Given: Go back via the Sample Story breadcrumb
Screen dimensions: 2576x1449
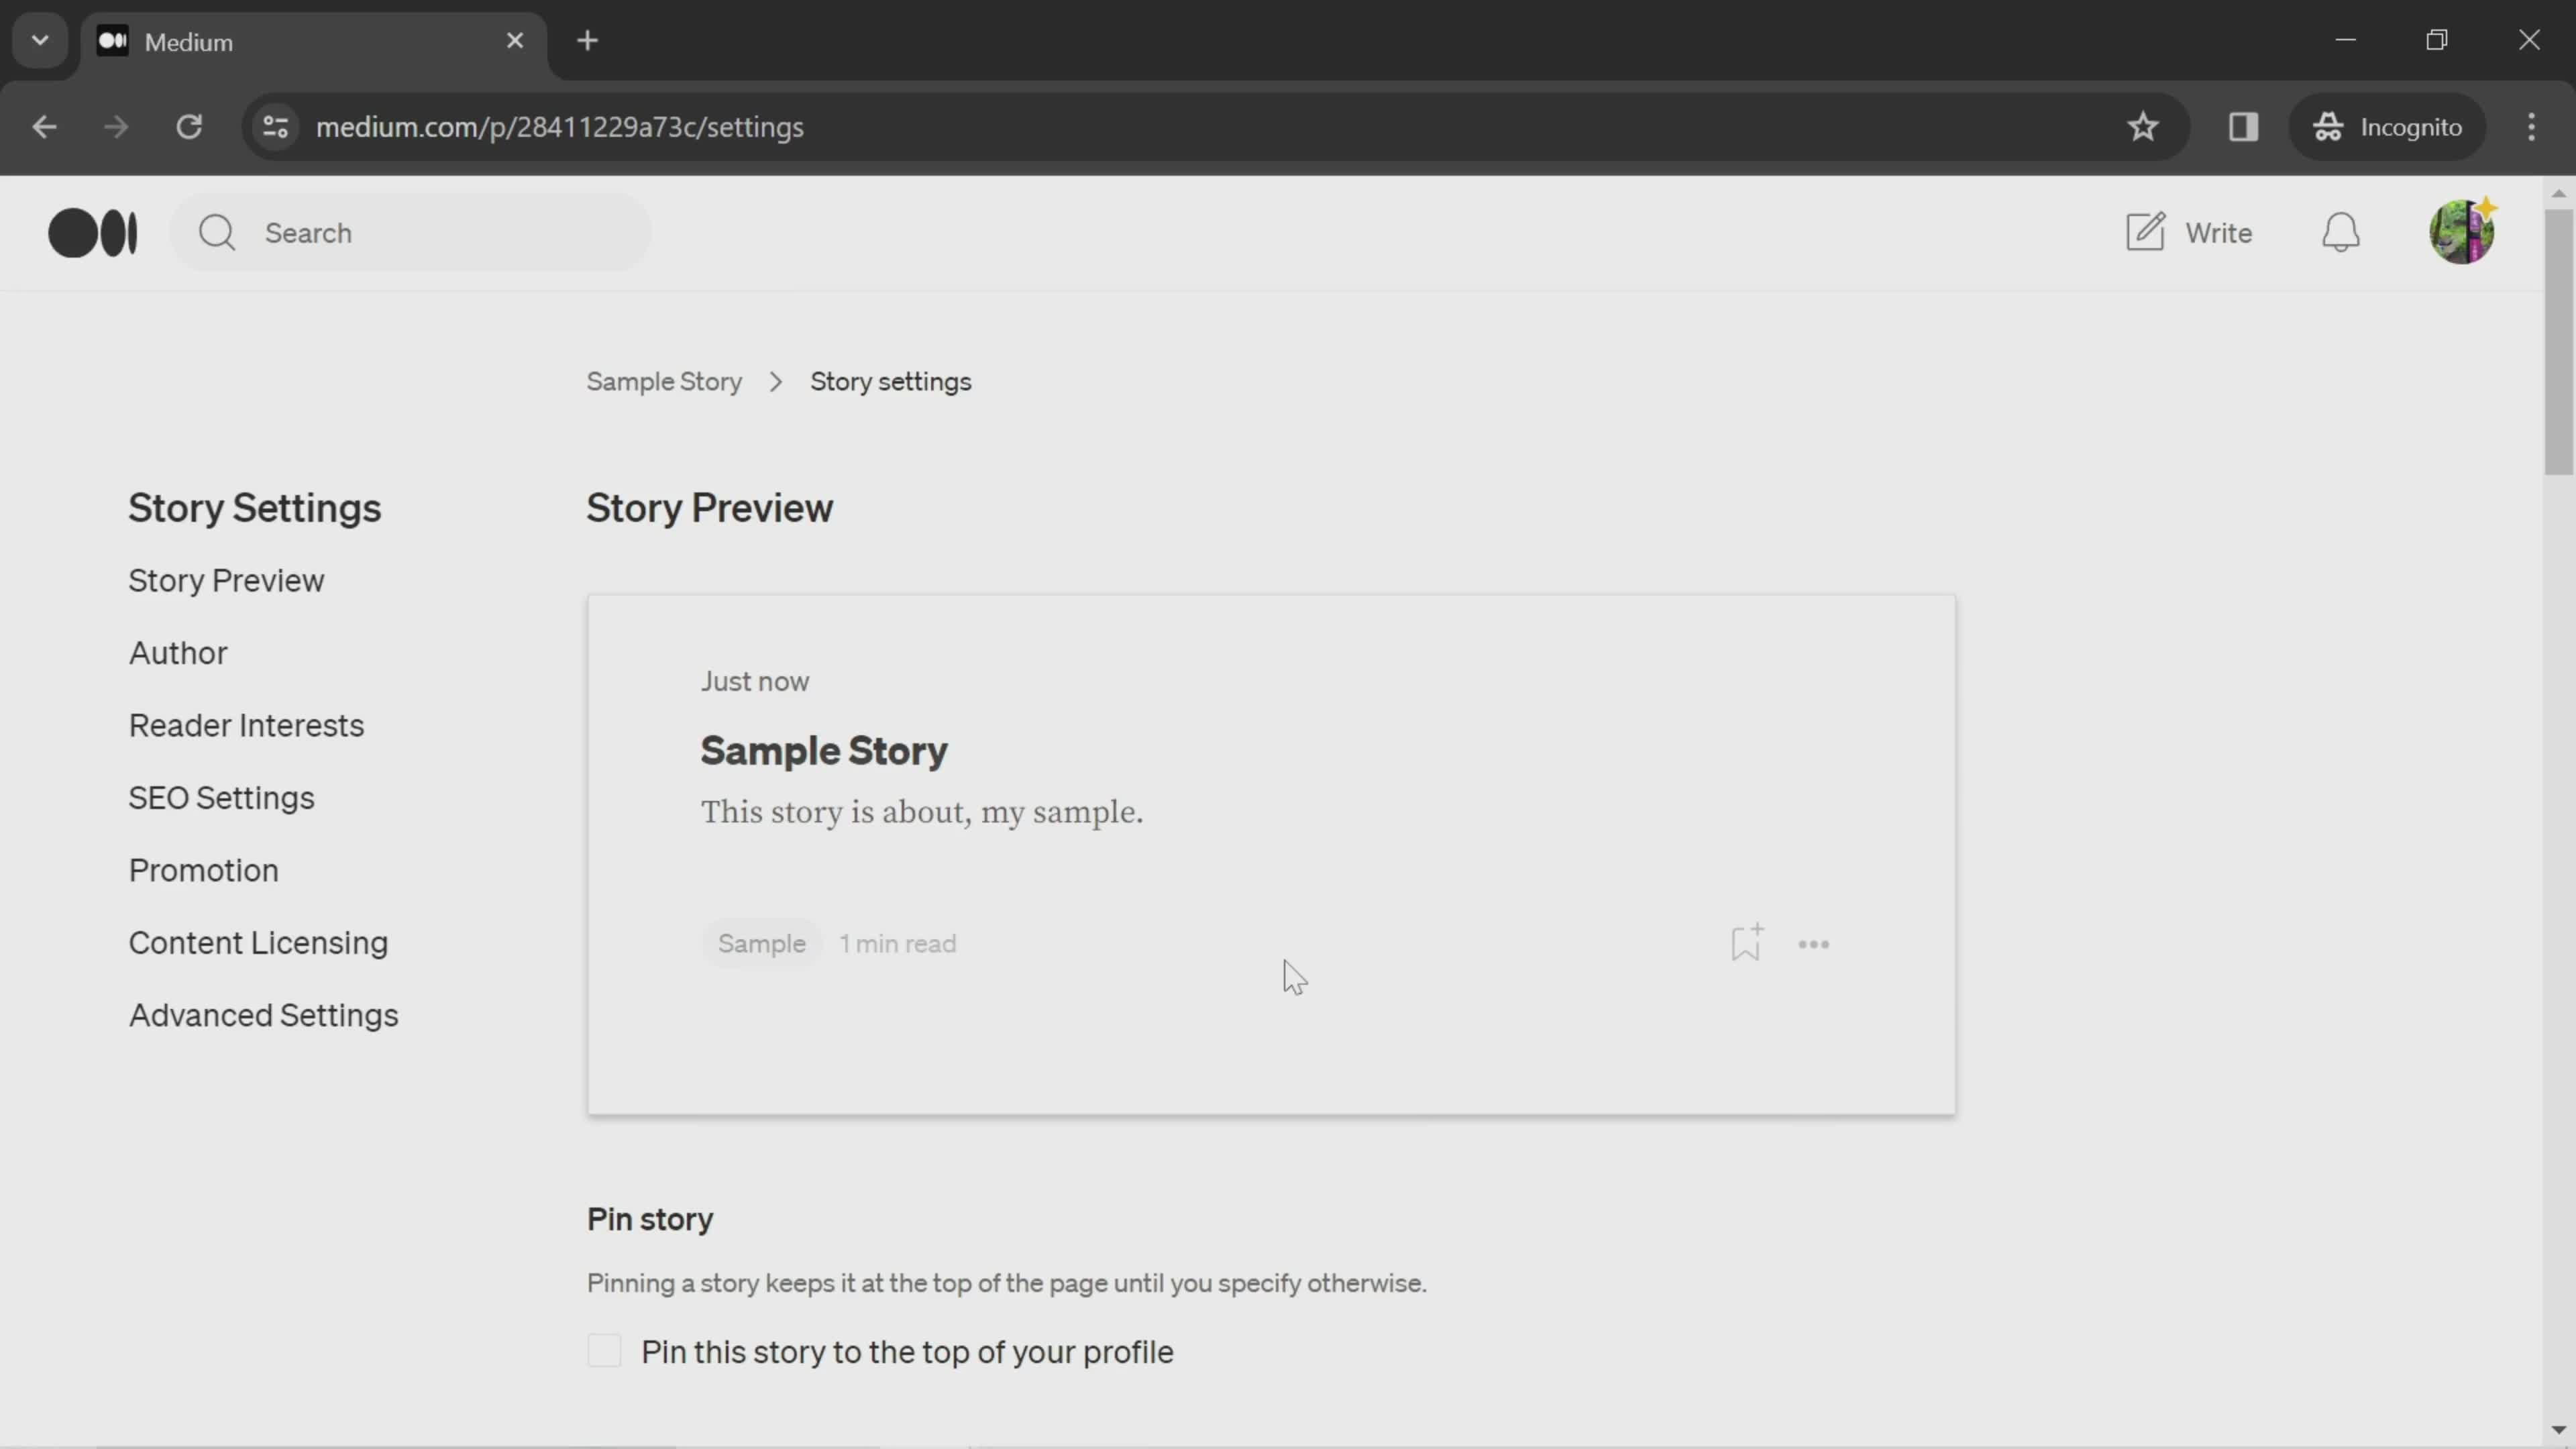Looking at the screenshot, I should (x=664, y=381).
